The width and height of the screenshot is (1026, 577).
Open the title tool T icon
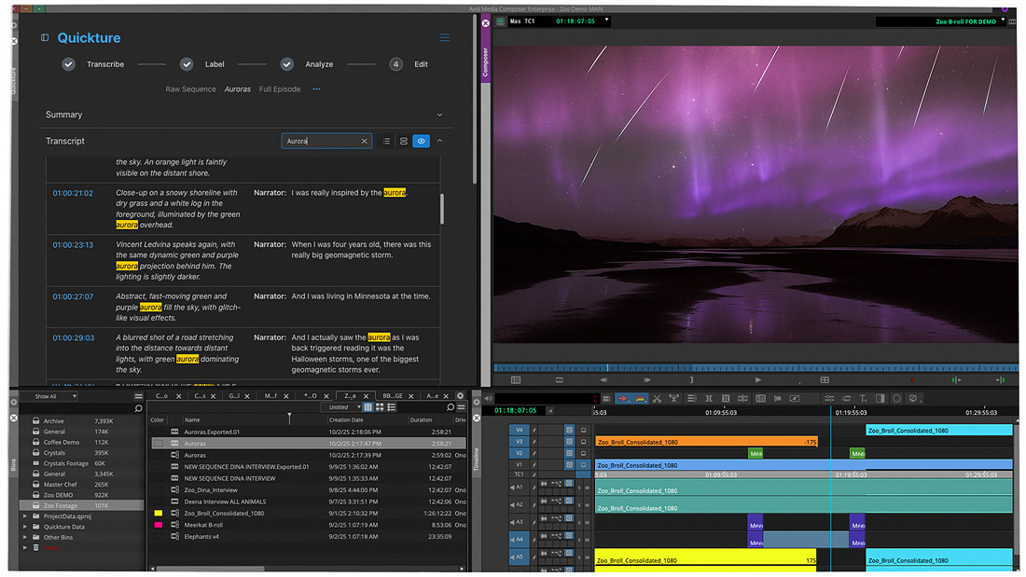[863, 398]
